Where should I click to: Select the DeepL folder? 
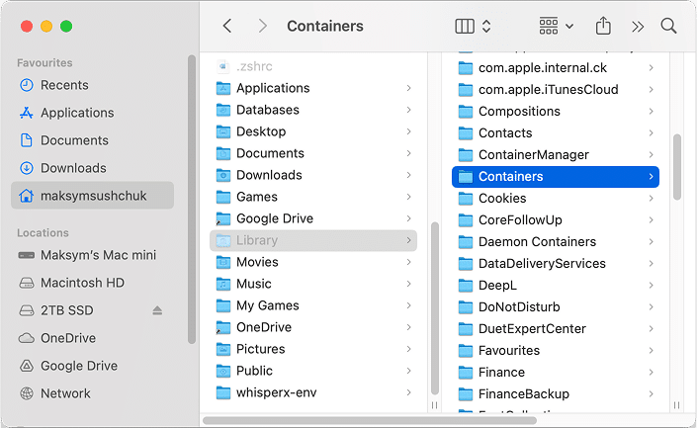(556, 286)
